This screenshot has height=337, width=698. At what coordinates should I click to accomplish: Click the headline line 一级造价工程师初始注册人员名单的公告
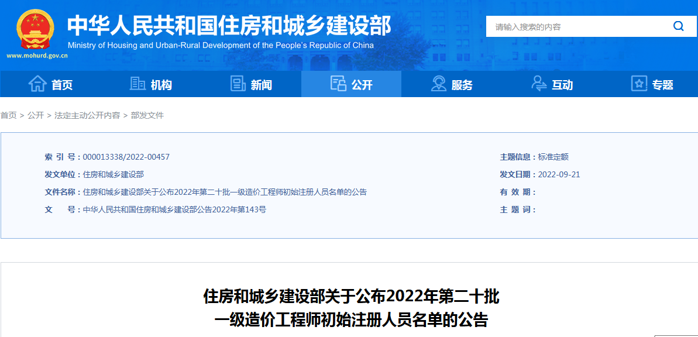(351, 320)
